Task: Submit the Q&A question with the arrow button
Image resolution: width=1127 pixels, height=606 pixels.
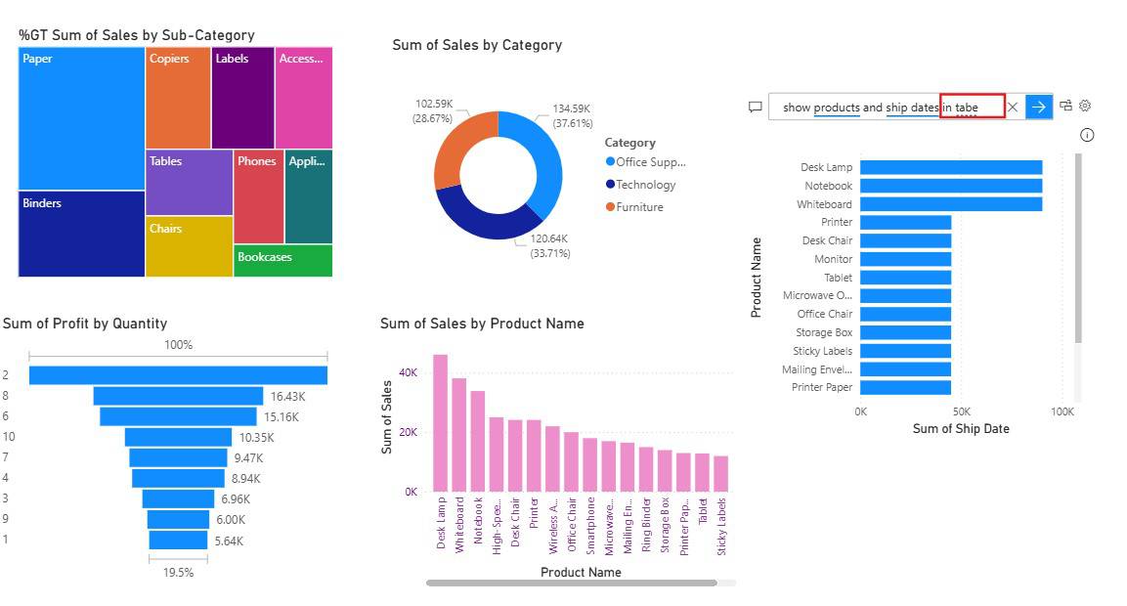Action: click(1039, 108)
